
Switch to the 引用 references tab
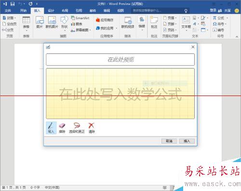[x=79, y=11]
